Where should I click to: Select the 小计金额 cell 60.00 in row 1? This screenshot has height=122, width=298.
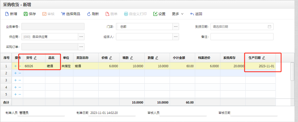[x=183, y=66]
